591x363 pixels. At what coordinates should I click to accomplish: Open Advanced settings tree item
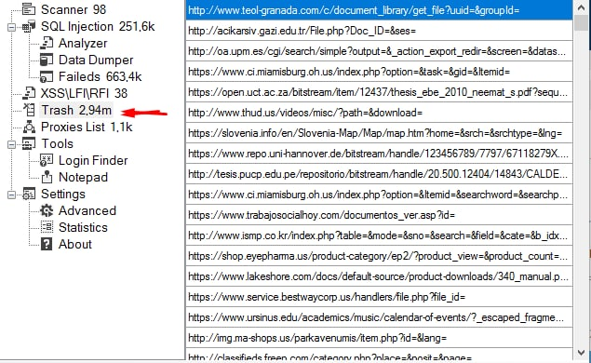click(87, 210)
